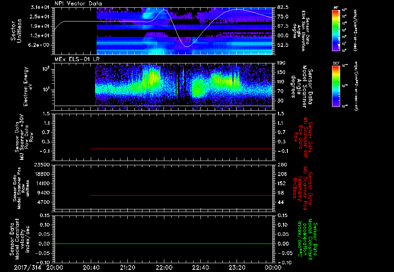This screenshot has width=394, height=272.
Task: Click the '14100' scanner position tick value
Action: click(x=42, y=183)
